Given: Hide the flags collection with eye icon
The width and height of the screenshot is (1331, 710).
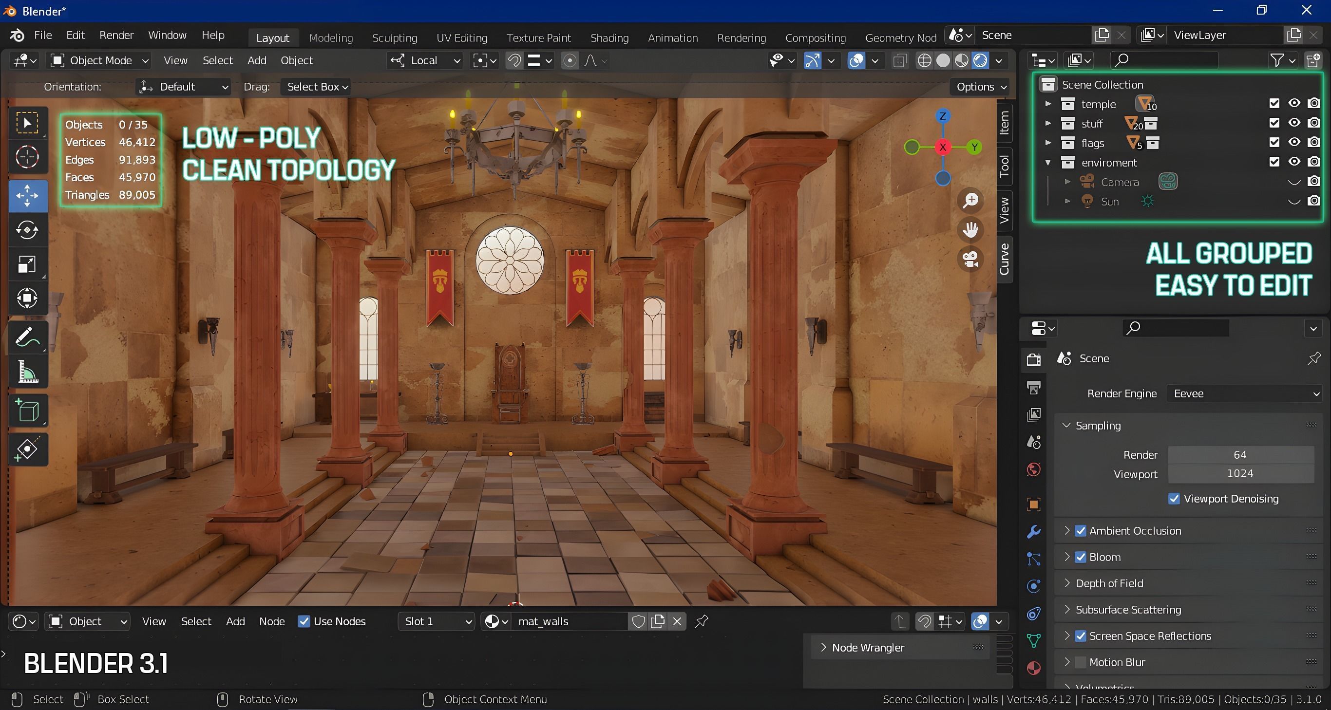Looking at the screenshot, I should coord(1294,142).
